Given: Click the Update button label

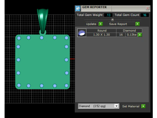Looking at the screenshot, I should pyautogui.click(x=91, y=24).
